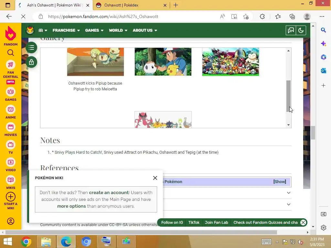The width and height of the screenshot is (331, 248).
Task: Dismiss the green Fandom promo bar
Action: click(x=303, y=222)
